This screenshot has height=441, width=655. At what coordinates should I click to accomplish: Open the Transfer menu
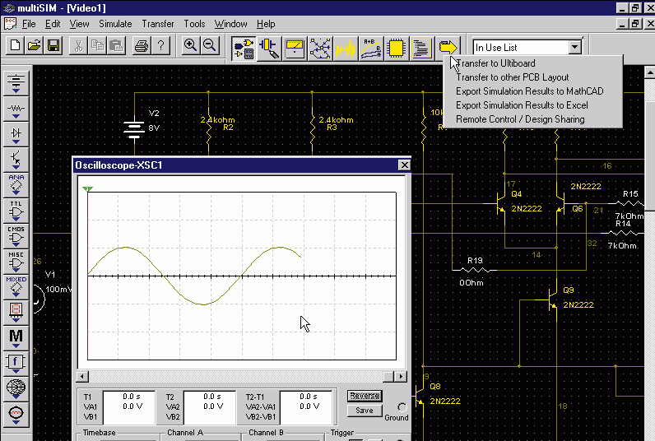(x=158, y=24)
